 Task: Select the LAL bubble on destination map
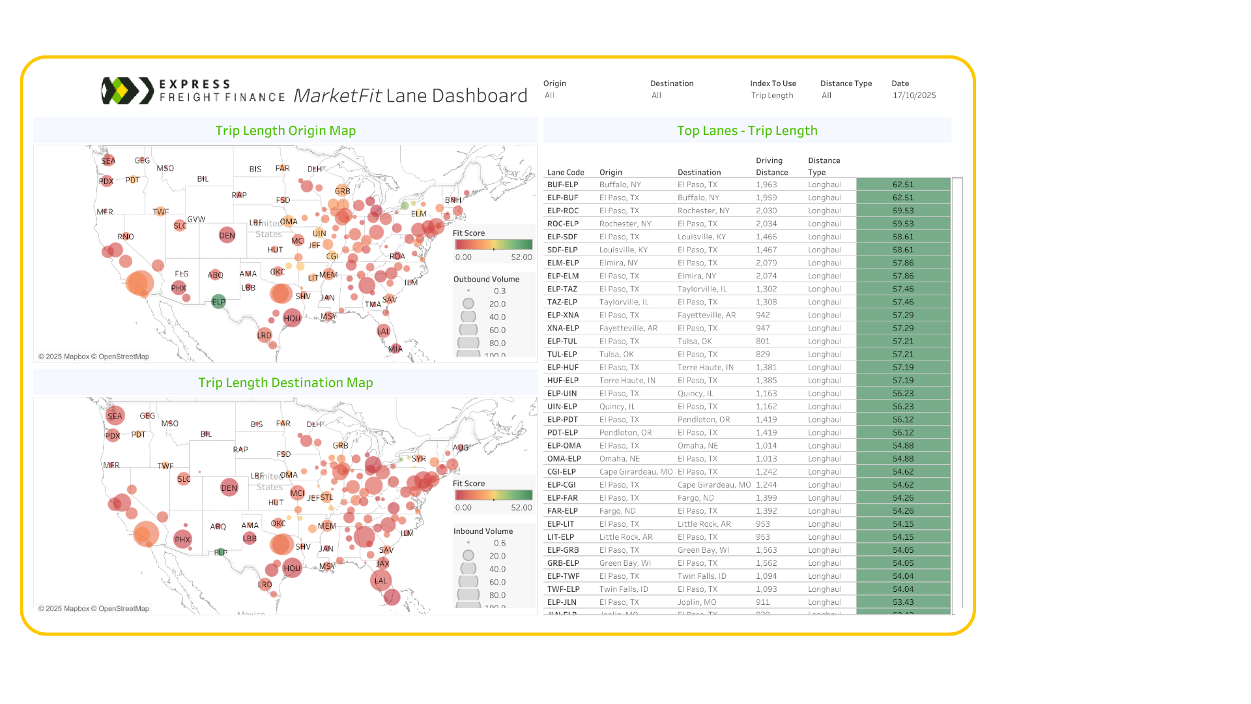point(381,580)
